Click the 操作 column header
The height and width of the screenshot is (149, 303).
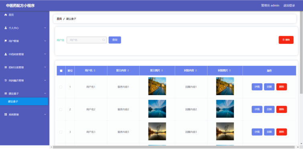[269, 71]
